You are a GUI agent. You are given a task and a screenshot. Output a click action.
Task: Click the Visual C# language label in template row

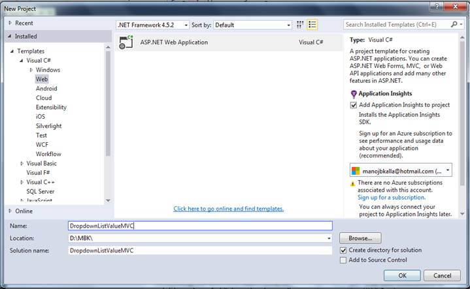point(311,42)
